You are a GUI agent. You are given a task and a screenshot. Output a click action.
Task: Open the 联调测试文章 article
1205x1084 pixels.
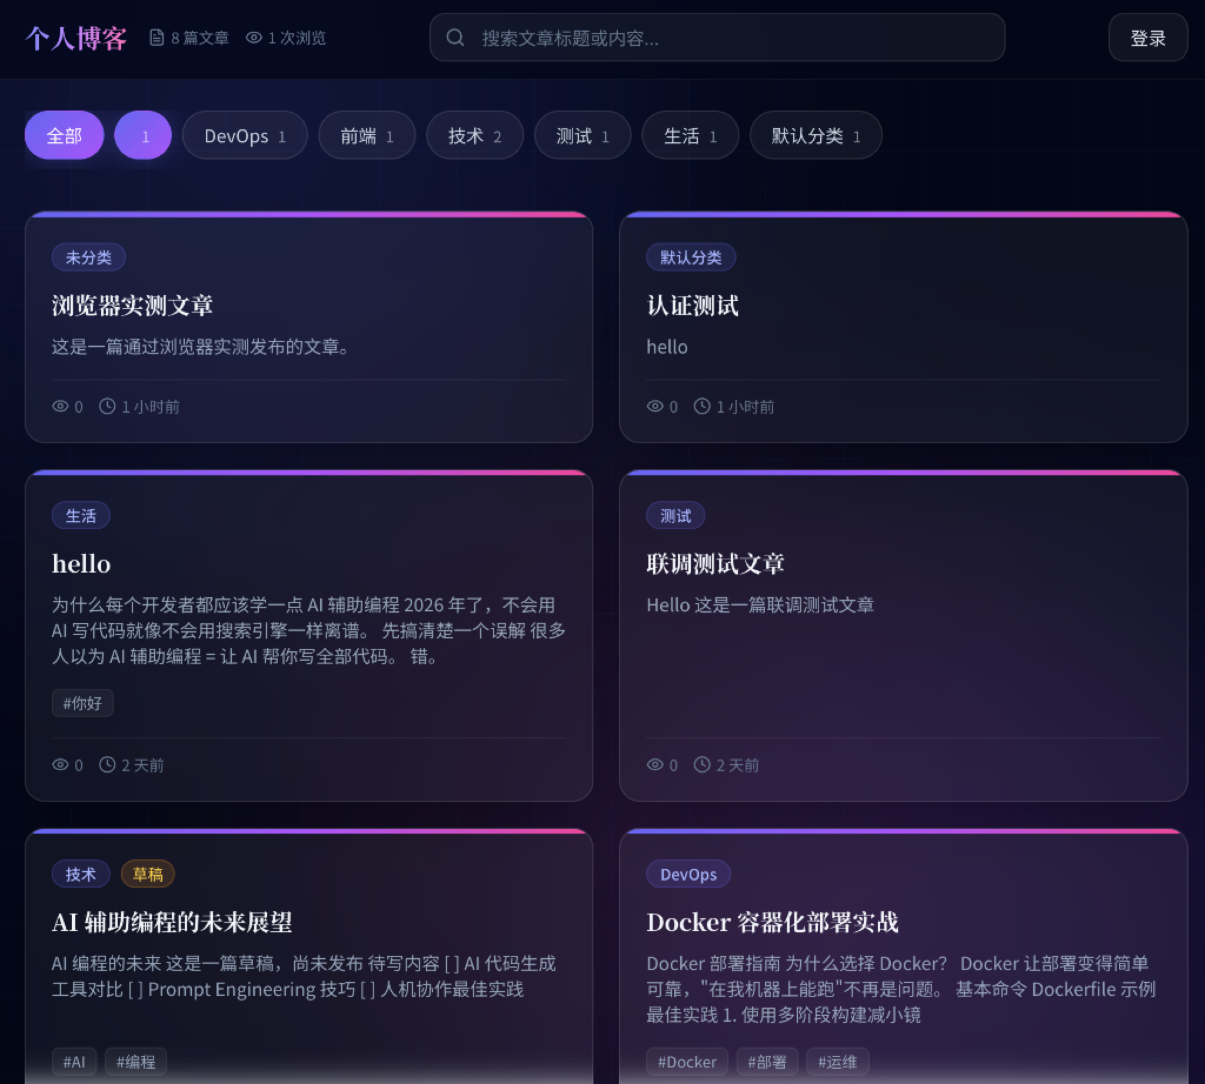point(716,563)
